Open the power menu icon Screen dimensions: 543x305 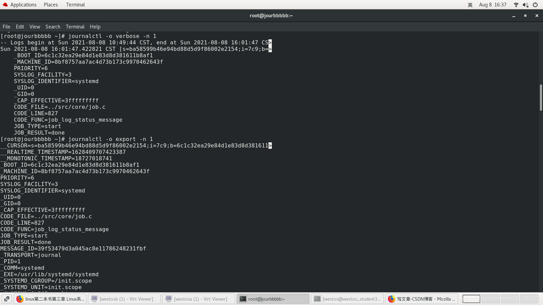(x=535, y=5)
